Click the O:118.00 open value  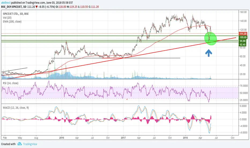61,7
